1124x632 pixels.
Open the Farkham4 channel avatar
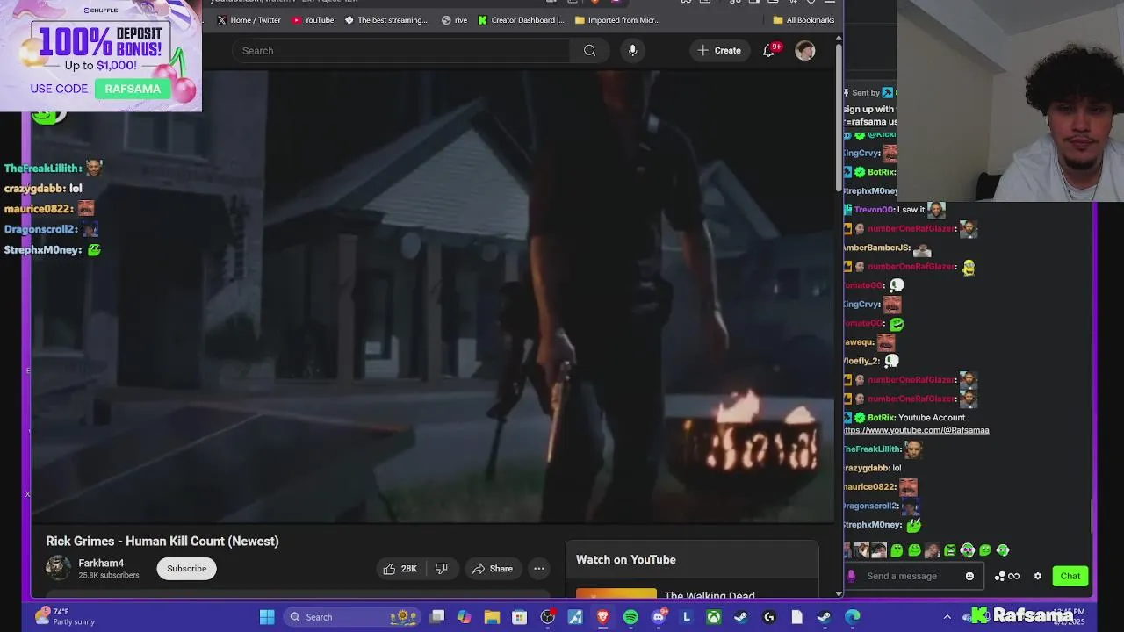pyautogui.click(x=58, y=568)
